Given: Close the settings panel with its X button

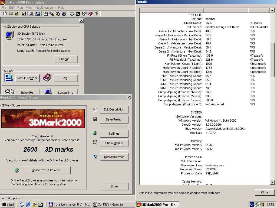Looking at the screenshot, I should pyautogui.click(x=81, y=21).
